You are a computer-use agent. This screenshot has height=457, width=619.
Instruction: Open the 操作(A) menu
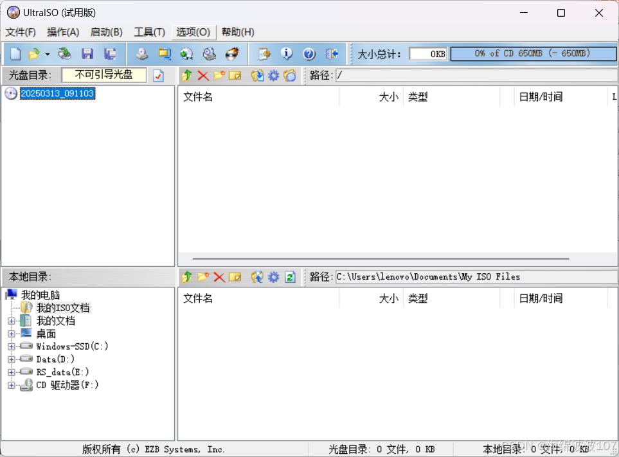coord(63,32)
